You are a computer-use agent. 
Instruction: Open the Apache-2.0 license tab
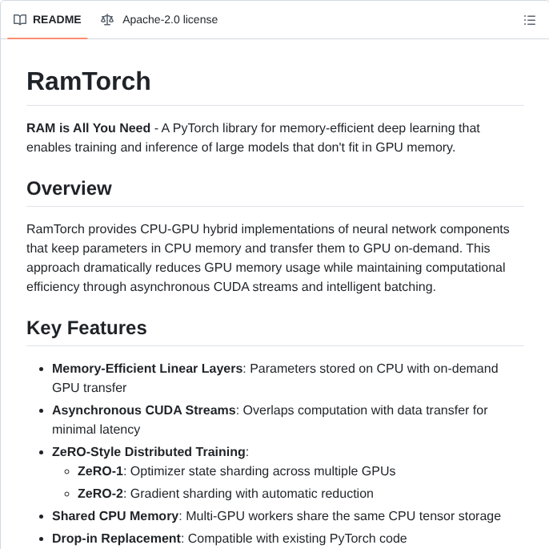pyautogui.click(x=170, y=20)
